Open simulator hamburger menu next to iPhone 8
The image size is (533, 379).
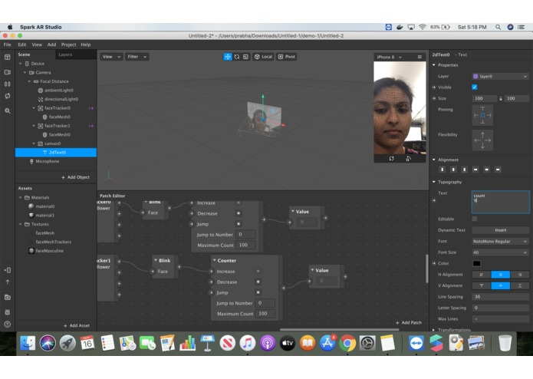point(419,57)
